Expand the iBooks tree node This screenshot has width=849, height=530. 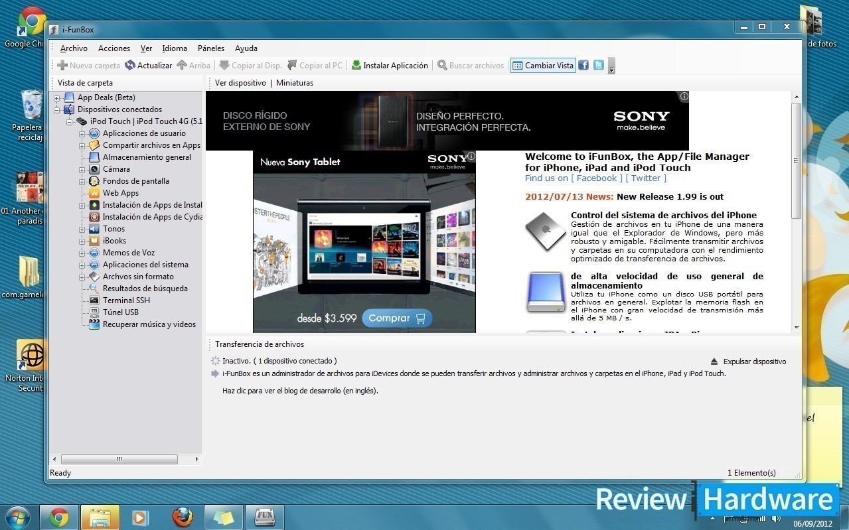point(82,241)
